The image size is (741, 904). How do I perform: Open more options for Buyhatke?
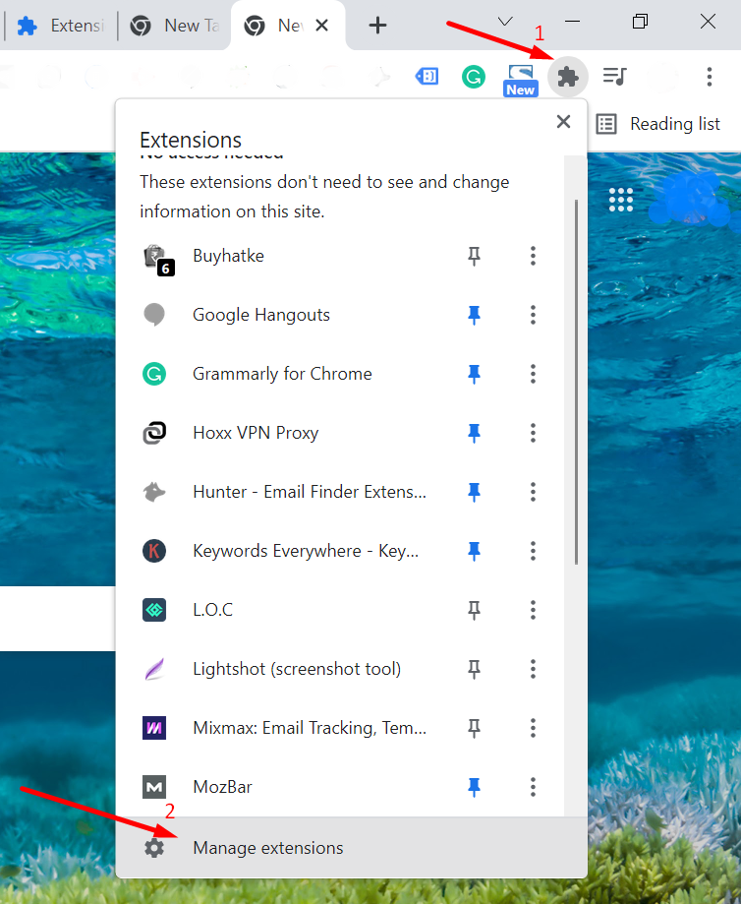(533, 256)
